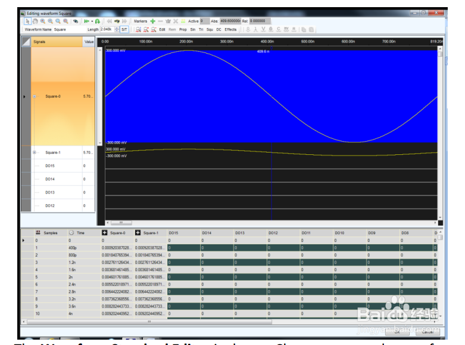Viewport: 465px width, 345px height.
Task: Select the hand pan tool
Action: pos(35,21)
